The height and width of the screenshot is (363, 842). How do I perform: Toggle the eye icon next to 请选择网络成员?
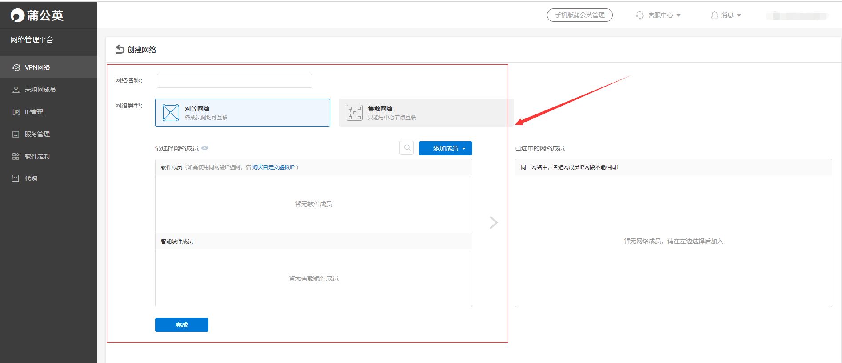pyautogui.click(x=205, y=148)
